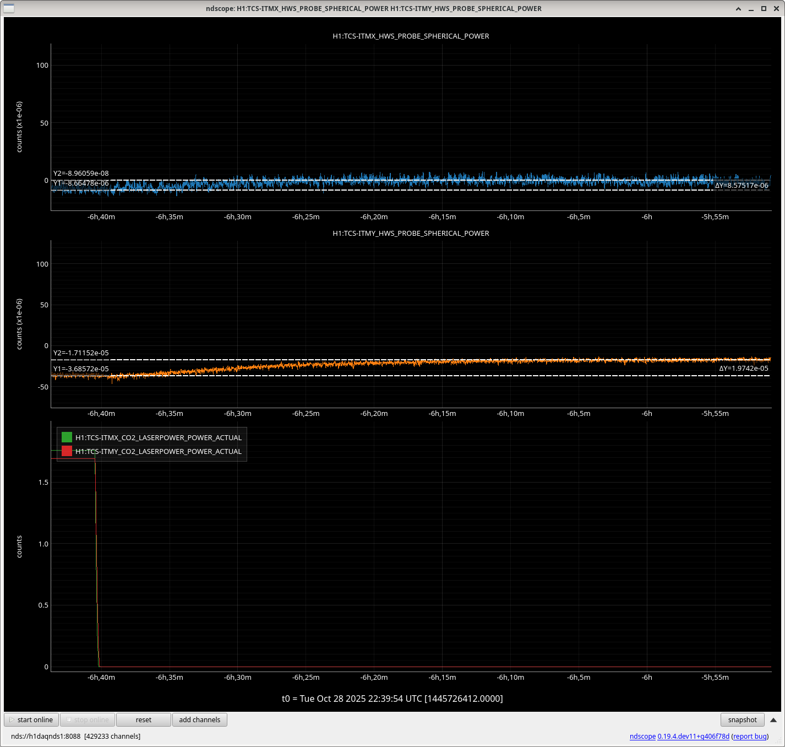Select the ITMX_CO2_LASERPOWER_POWER_ACTUAL legend label
This screenshot has height=747, width=785.
click(x=159, y=437)
